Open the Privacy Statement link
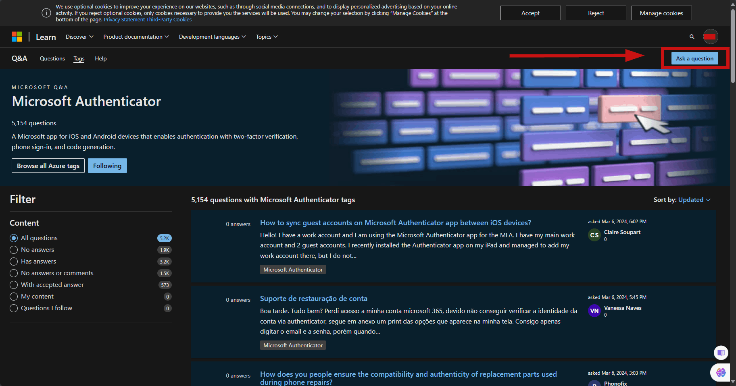Viewport: 736px width, 386px height. click(x=124, y=20)
